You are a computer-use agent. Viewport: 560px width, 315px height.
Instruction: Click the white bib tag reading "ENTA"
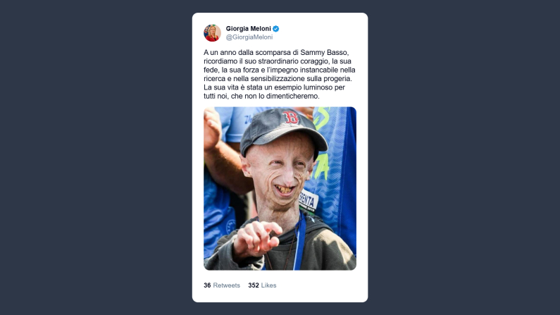click(x=309, y=201)
